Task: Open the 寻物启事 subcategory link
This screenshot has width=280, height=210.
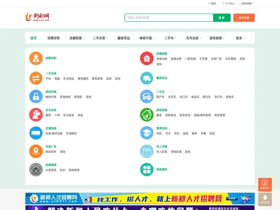Action: tap(176, 152)
